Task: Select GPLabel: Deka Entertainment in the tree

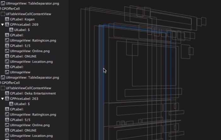Action: [x=33, y=93]
